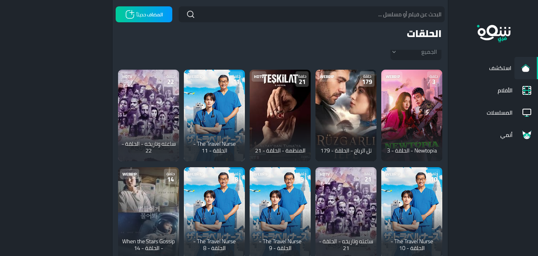This screenshot has width=538, height=256.
Task: Click the WEBRIP badge on the Newtopia card
Action: (x=393, y=76)
